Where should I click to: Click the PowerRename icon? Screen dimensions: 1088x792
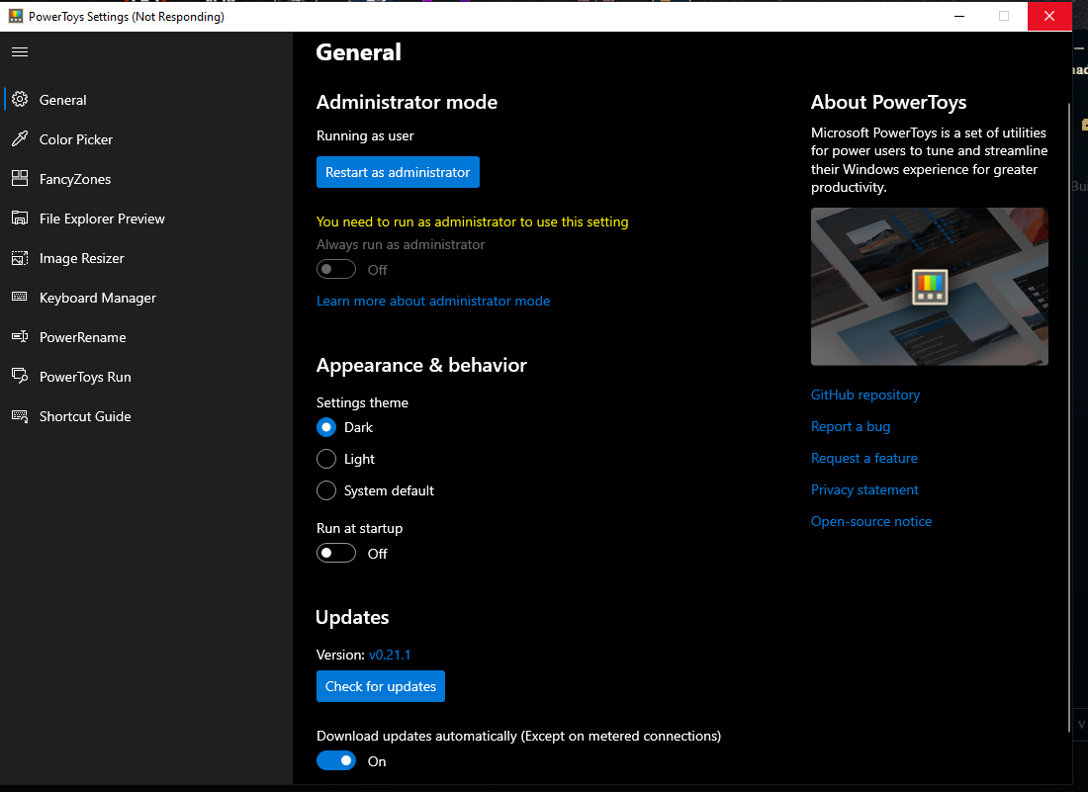point(20,336)
